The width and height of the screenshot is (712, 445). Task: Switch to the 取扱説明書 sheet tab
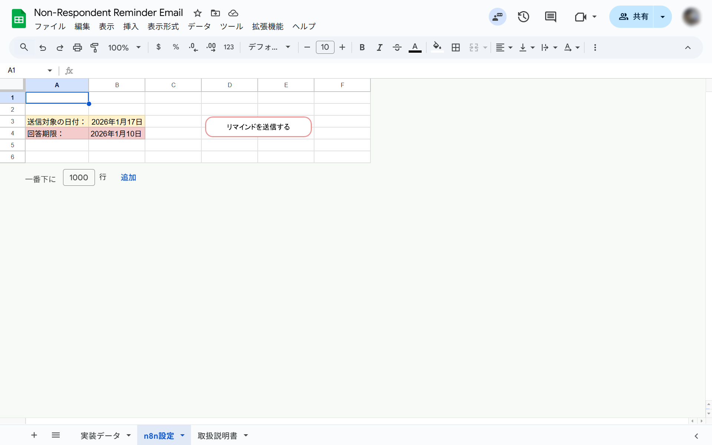click(217, 436)
